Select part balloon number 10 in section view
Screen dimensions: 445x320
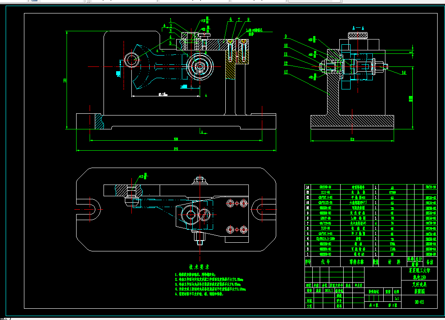click(x=286, y=46)
